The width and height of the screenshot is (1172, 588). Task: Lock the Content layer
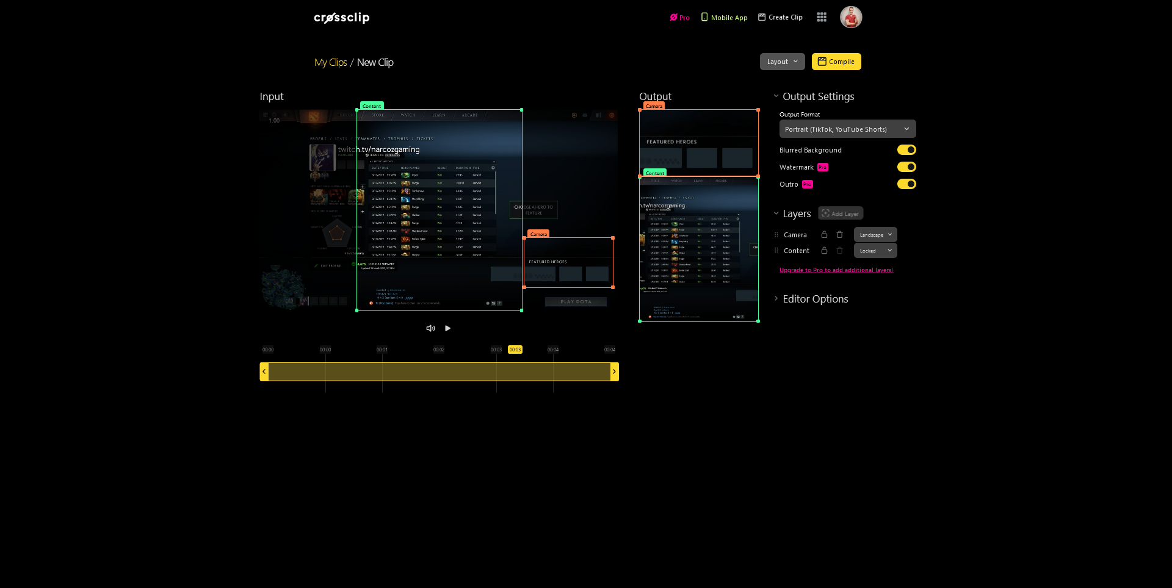824,251
